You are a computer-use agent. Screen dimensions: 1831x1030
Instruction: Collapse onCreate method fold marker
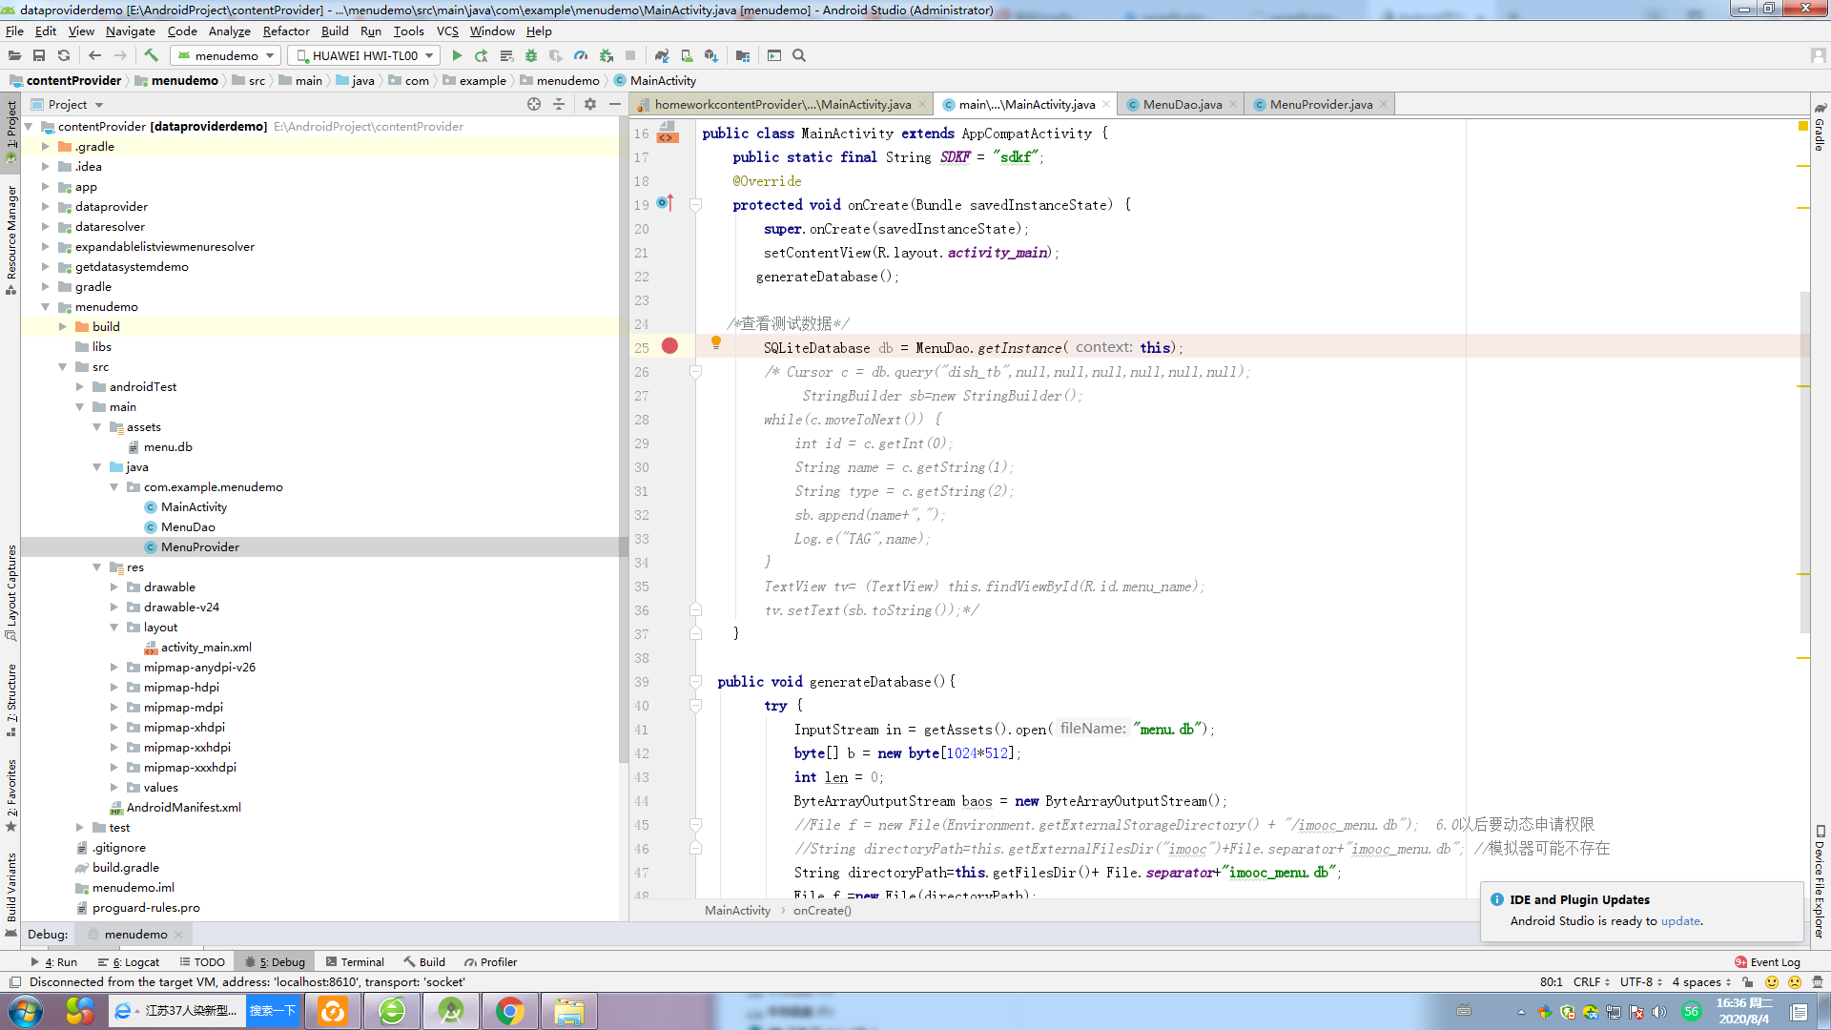[695, 205]
